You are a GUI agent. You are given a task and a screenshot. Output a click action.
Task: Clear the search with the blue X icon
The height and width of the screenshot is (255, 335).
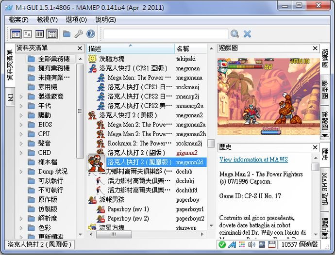tap(247, 34)
